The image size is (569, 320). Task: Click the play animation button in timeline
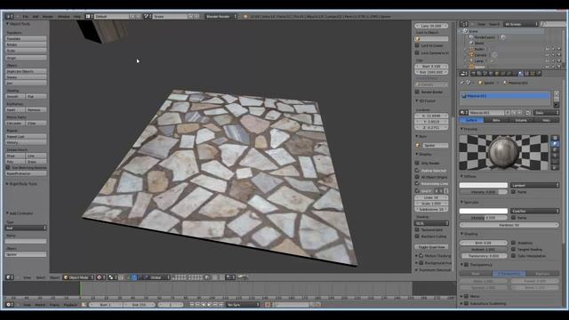(x=210, y=305)
